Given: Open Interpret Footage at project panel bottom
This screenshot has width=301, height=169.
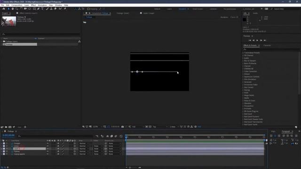Looking at the screenshot, I should (2, 127).
